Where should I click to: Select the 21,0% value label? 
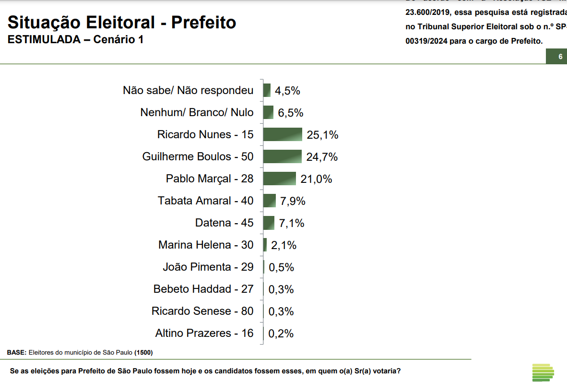[316, 179]
